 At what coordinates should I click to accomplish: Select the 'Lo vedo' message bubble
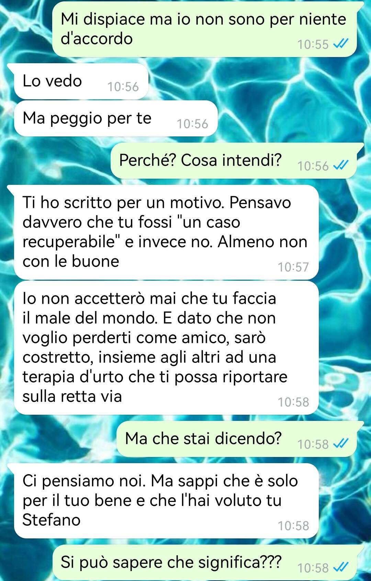coord(81,81)
